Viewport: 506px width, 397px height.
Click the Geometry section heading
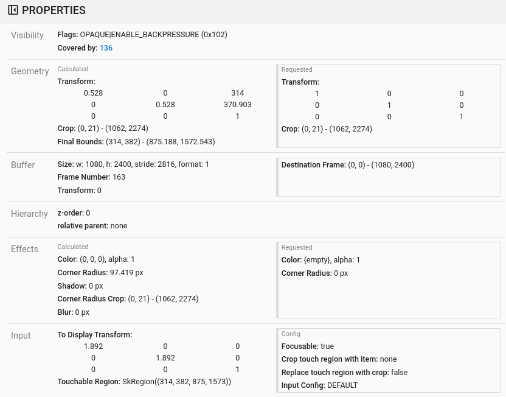[x=30, y=71]
